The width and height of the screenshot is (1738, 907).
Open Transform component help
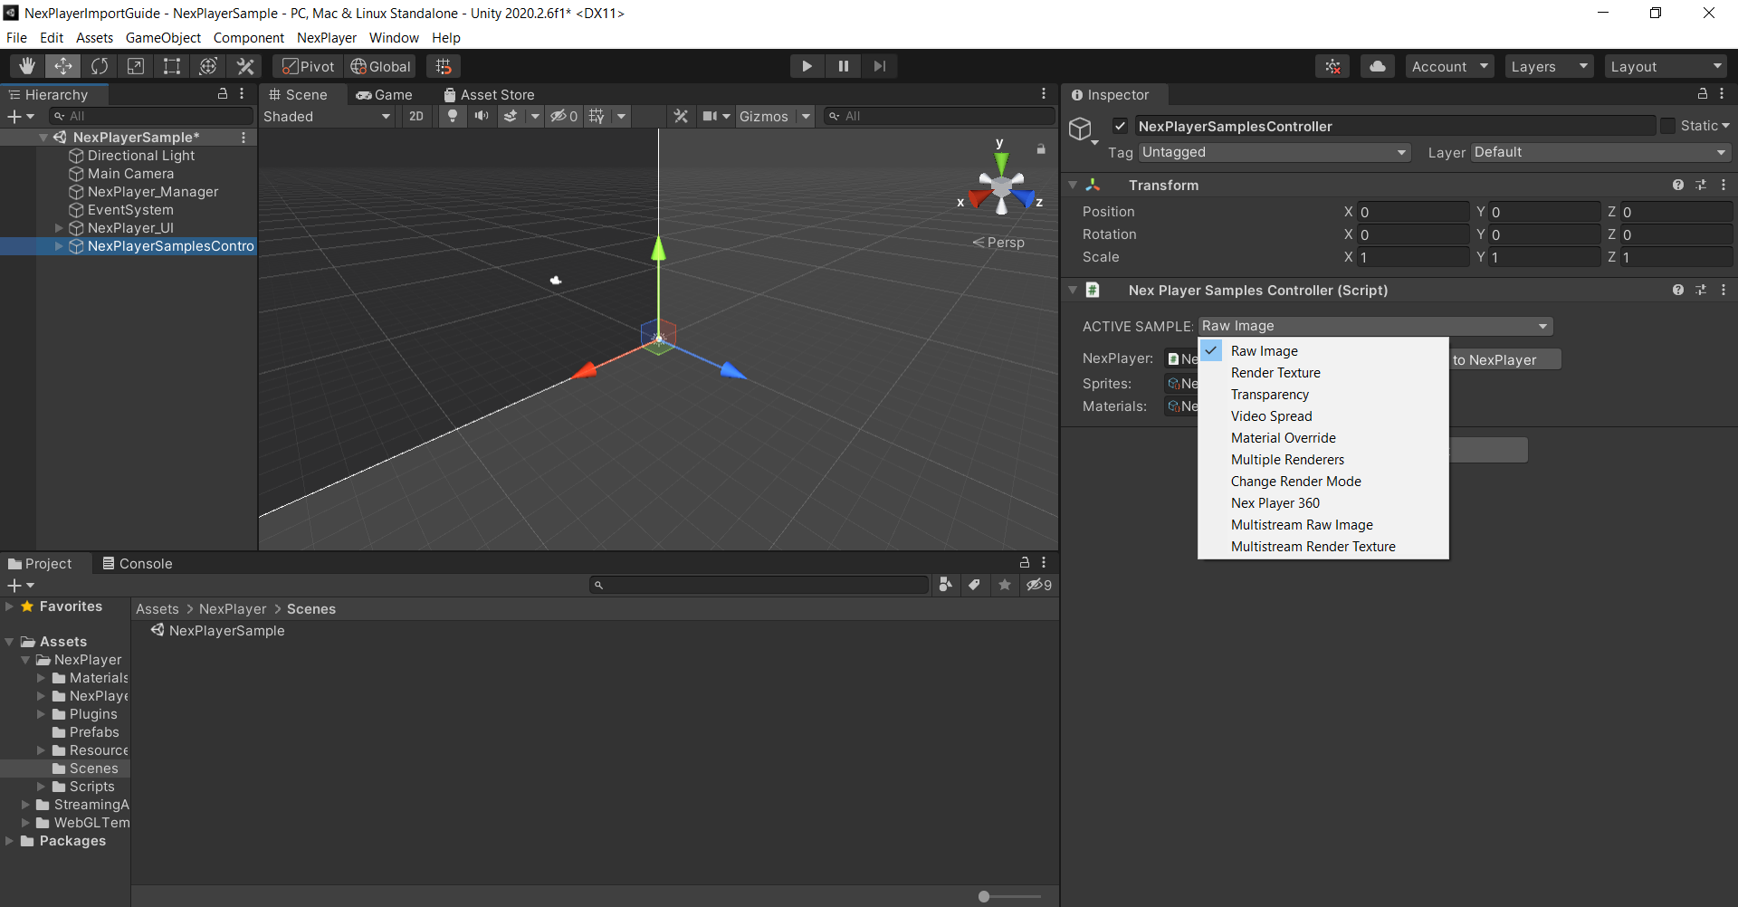[1678, 185]
